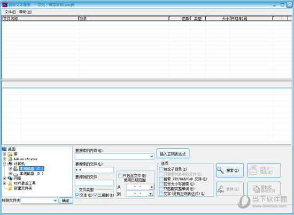294x215 pixels.
Task: Open the 文件(F) menu
Action: [10, 12]
